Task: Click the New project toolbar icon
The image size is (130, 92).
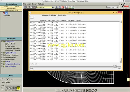Action: click(x=25, y=7)
